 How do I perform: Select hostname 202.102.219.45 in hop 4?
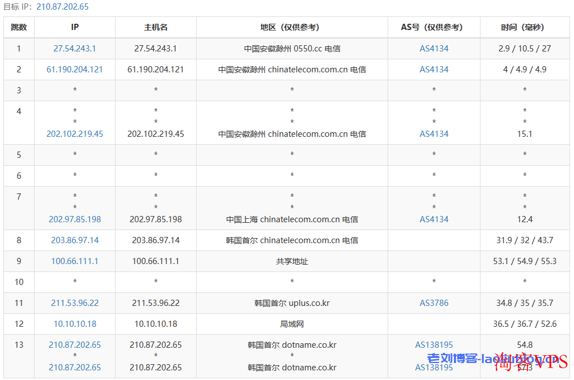(x=156, y=133)
